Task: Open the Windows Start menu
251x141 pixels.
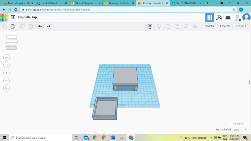Action: [x=4, y=137]
